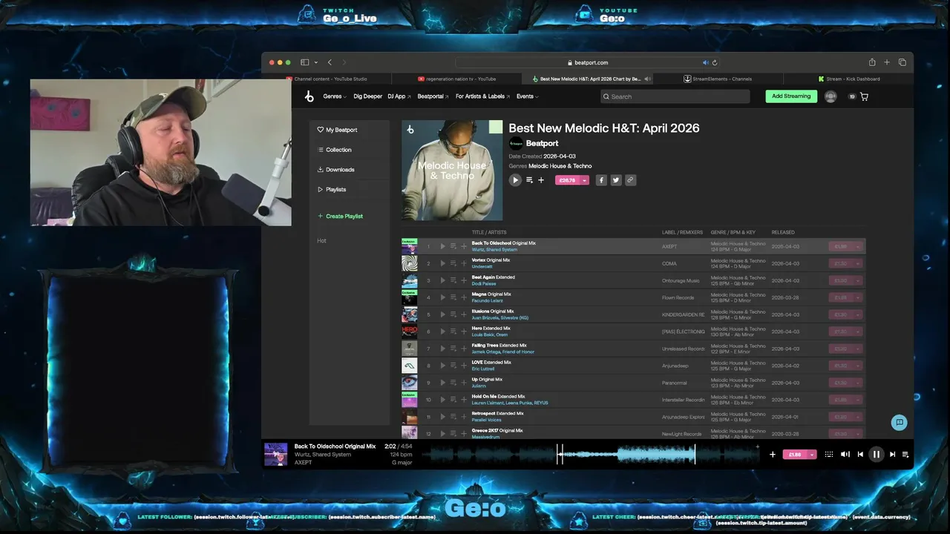This screenshot has height=534, width=950.
Task: Add Hero to queue
Action: (x=453, y=332)
